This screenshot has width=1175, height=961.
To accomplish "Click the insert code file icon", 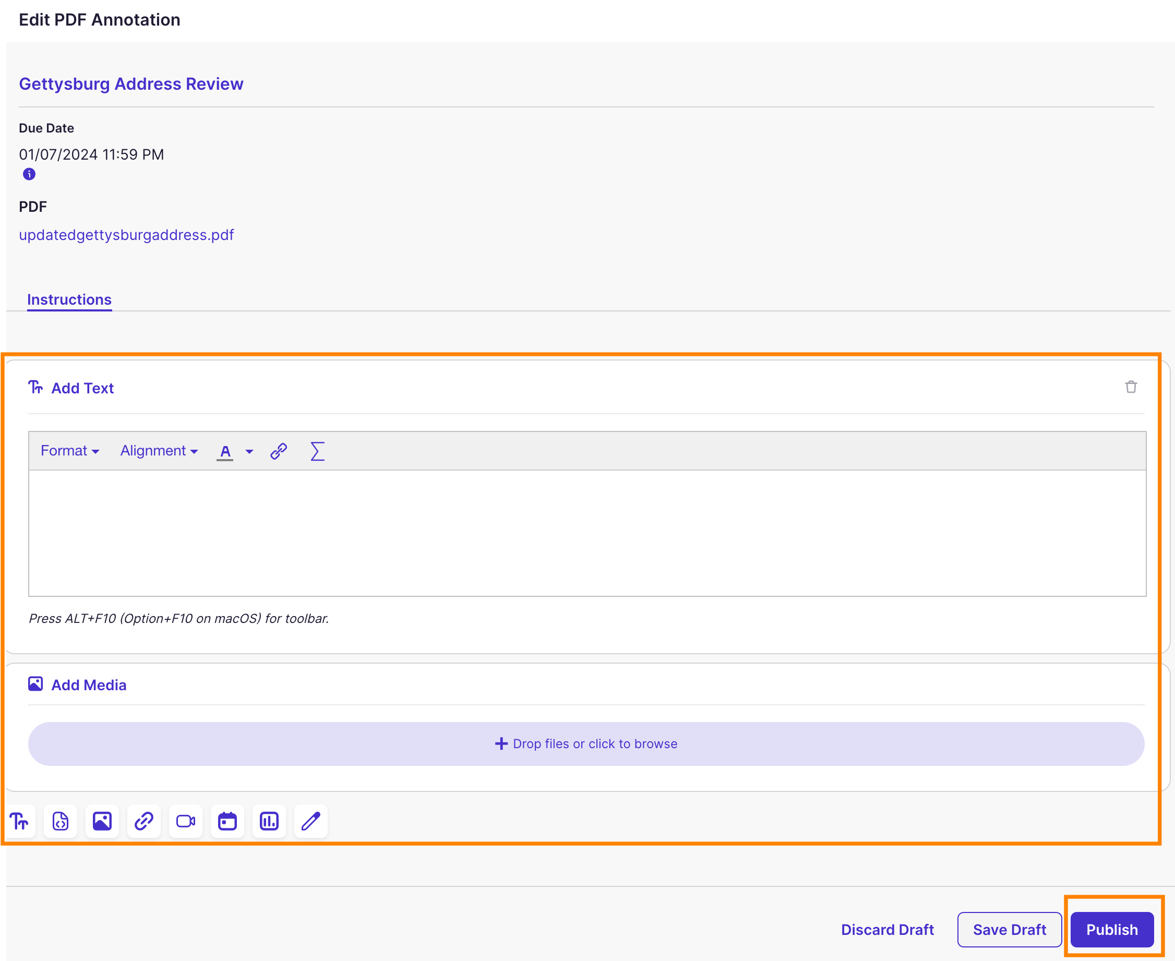I will (x=61, y=821).
